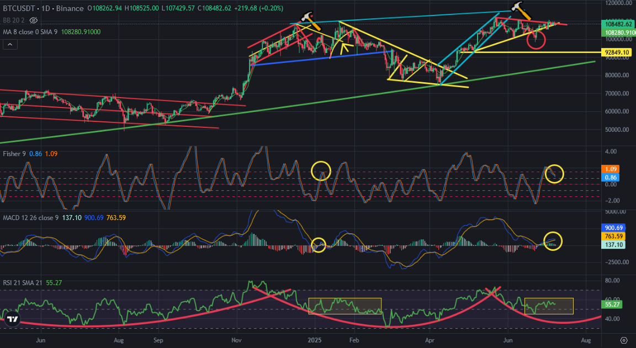Select the MACD 12 26 close 9 legend
The image size is (636, 348).
[x=30, y=217]
